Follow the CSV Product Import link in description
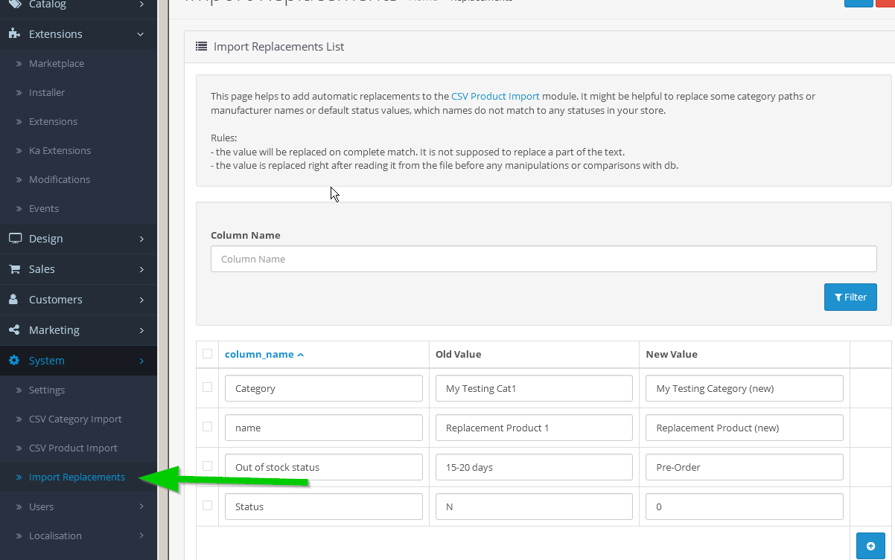Image resolution: width=895 pixels, height=560 pixels. (x=495, y=96)
